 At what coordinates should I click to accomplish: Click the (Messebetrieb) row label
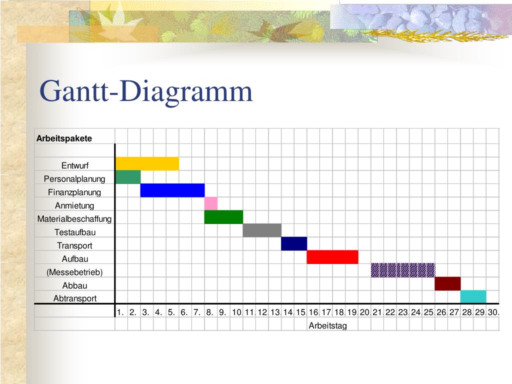click(74, 272)
